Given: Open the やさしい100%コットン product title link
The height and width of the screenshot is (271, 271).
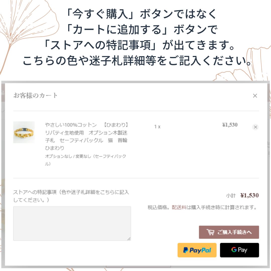Looking at the screenshot, I should 86,136.
